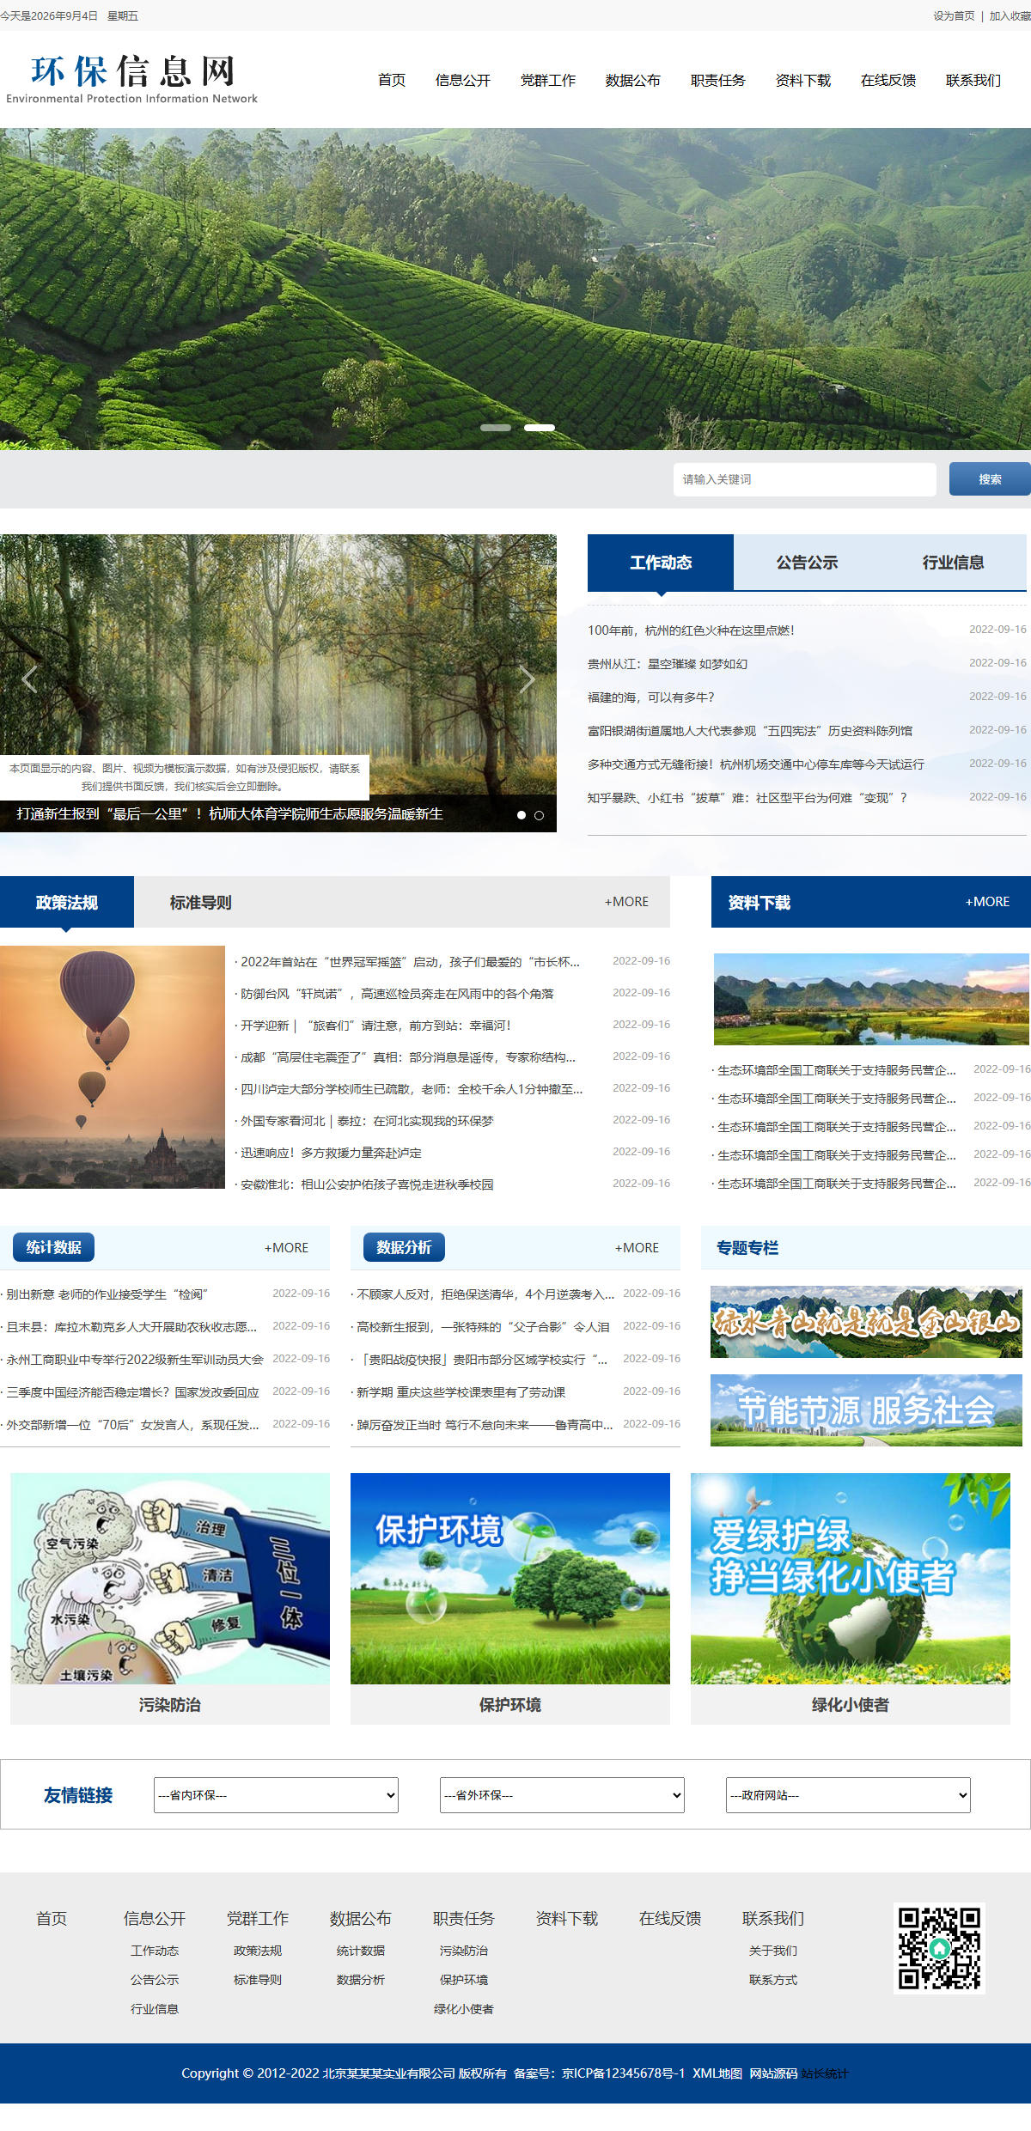
Task: Switch to the 标准导则 tab
Action: coord(200,902)
